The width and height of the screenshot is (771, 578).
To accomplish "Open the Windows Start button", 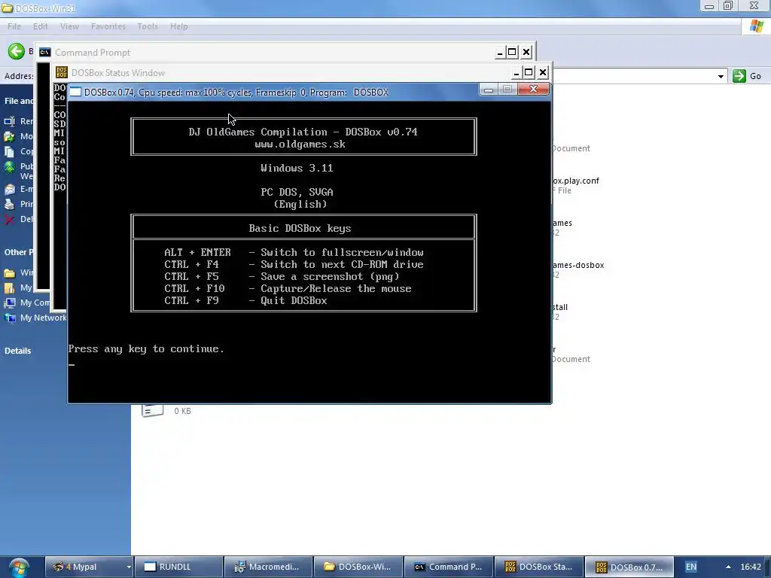I will pyautogui.click(x=19, y=567).
